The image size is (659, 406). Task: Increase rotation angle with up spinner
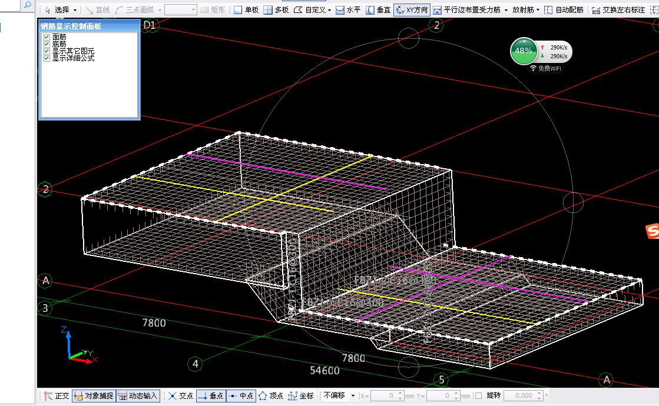click(x=539, y=393)
